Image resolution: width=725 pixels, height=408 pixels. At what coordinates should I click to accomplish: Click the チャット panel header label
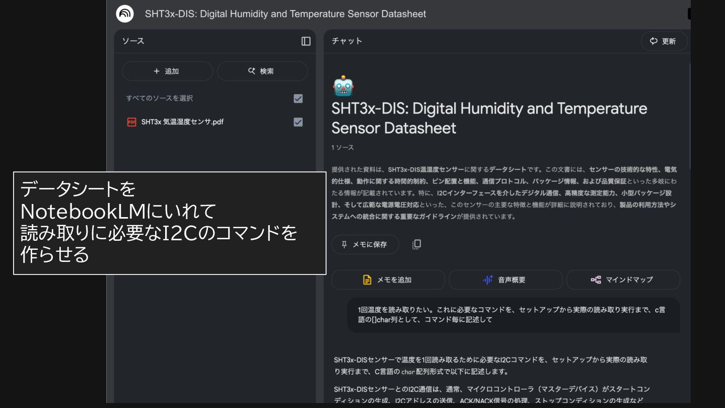point(347,41)
